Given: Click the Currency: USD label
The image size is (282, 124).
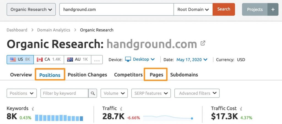Looking at the screenshot, I should point(231,59).
